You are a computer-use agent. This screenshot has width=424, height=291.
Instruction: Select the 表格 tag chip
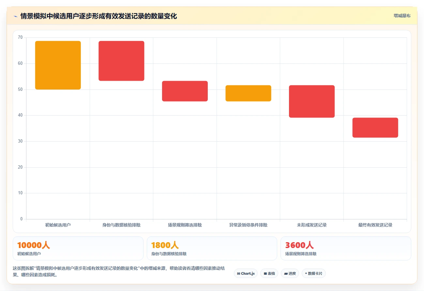click(269, 273)
